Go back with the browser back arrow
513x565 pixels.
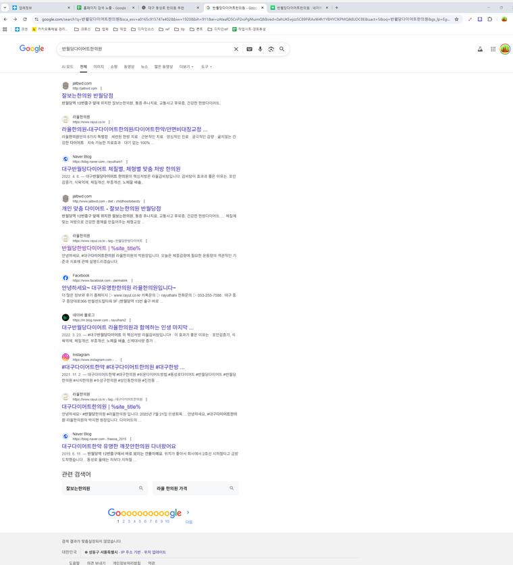(x=5, y=19)
